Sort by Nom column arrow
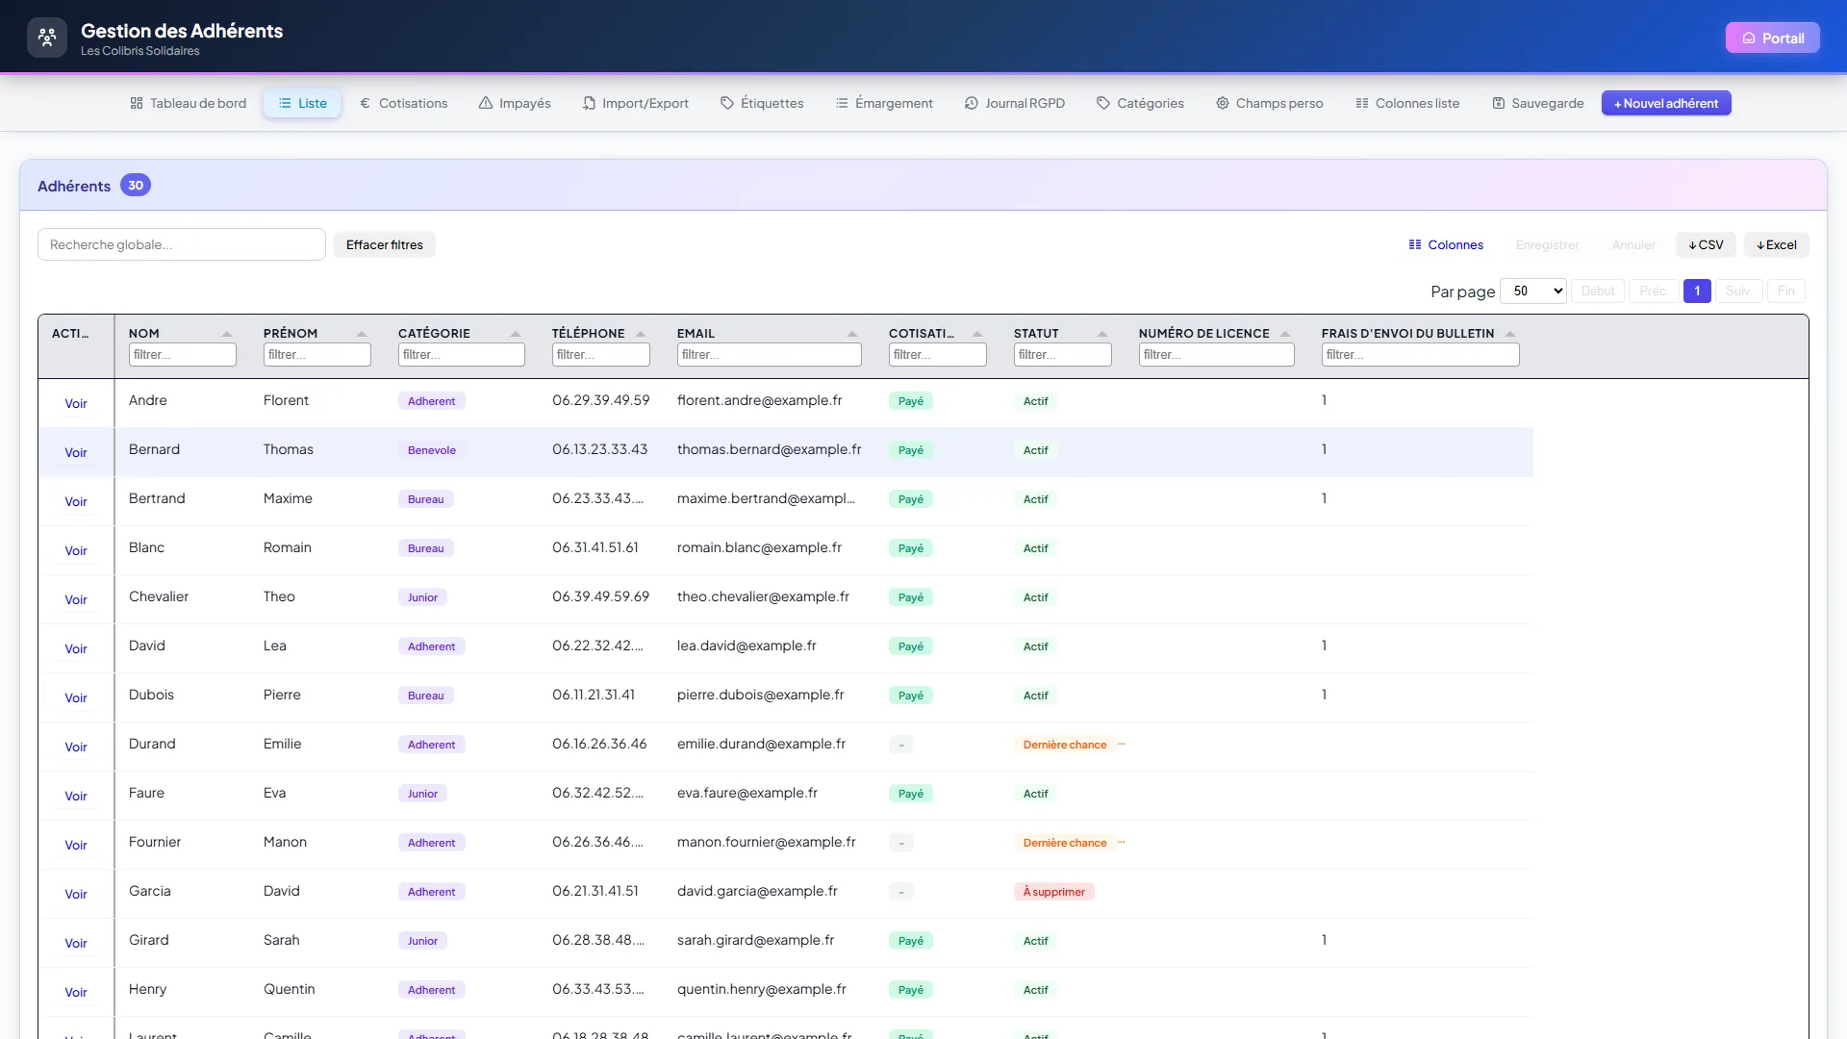The width and height of the screenshot is (1847, 1039). tap(227, 334)
